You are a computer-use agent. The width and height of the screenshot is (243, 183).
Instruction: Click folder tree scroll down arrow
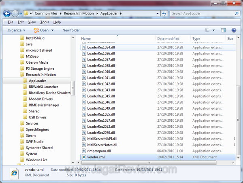pyautogui.click(x=73, y=162)
